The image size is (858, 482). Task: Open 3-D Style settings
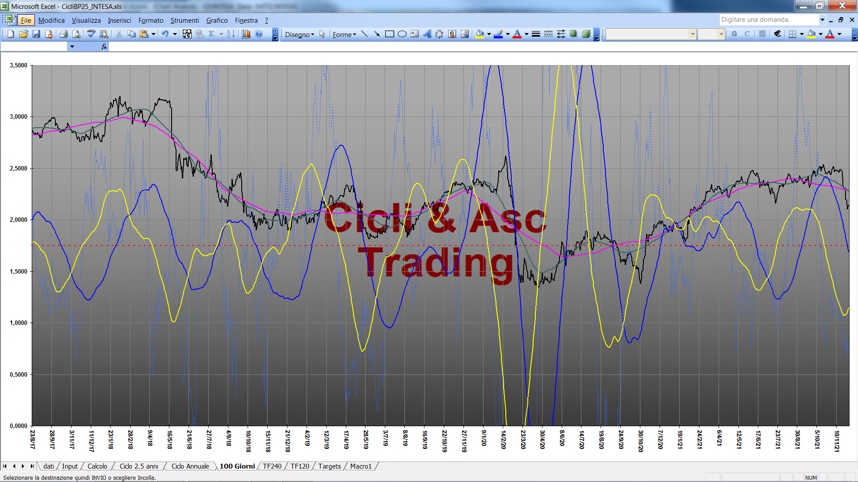[586, 34]
